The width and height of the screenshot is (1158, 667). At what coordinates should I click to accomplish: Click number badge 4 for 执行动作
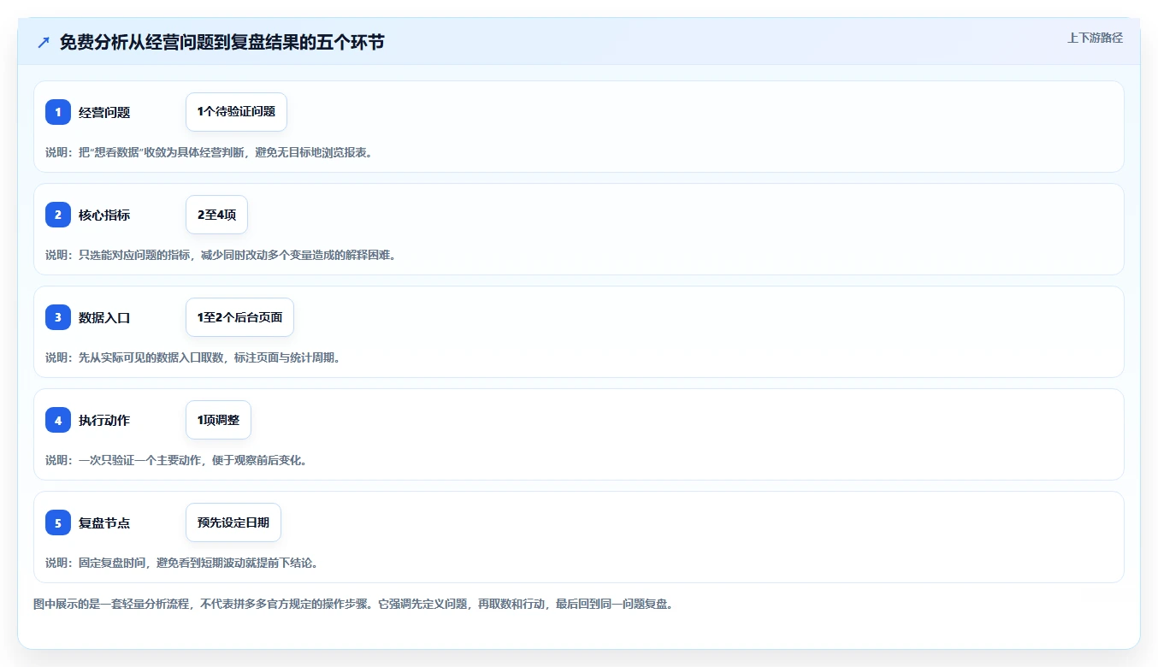coord(58,420)
